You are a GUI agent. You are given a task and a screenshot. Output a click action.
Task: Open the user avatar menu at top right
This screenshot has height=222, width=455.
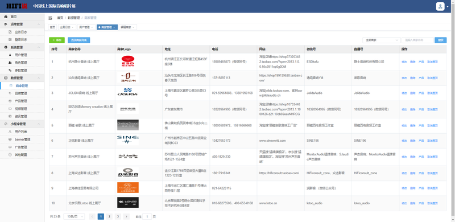[x=440, y=6]
